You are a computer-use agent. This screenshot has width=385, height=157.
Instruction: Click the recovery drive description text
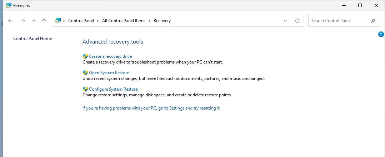pos(153,62)
